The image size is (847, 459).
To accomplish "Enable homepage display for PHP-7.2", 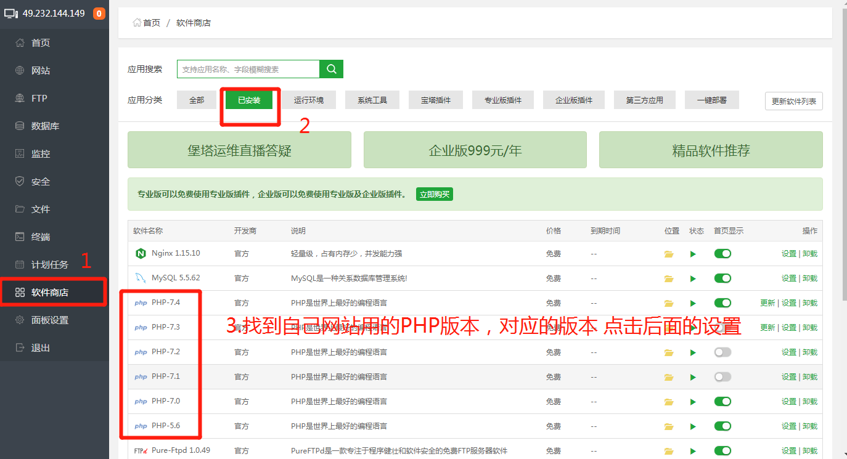I will [x=722, y=352].
